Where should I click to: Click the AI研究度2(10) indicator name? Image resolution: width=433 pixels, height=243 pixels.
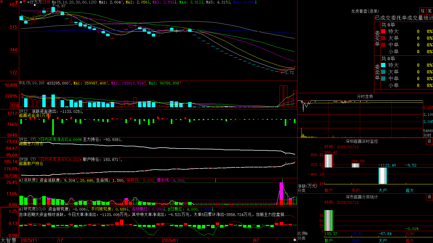pyautogui.click(x=32, y=209)
